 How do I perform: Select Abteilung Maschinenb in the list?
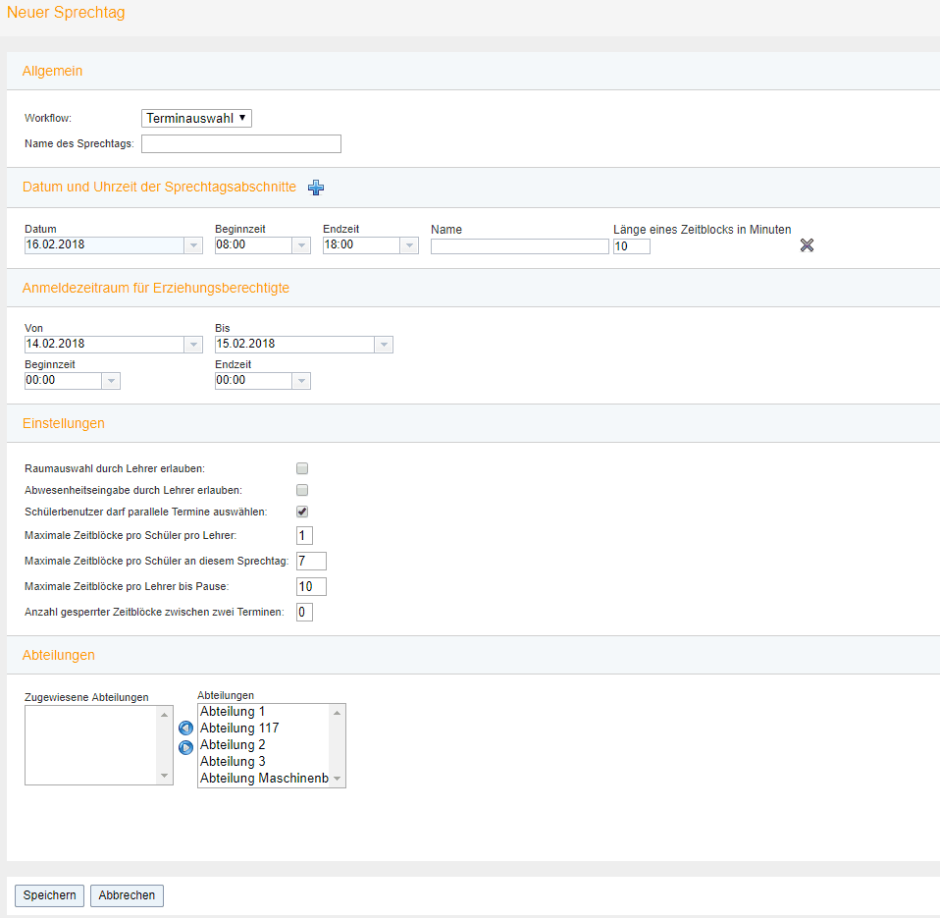pyautogui.click(x=264, y=779)
